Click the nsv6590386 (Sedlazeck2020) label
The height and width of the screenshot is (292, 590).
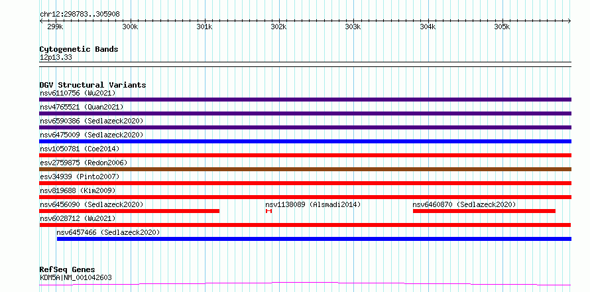[91, 121]
